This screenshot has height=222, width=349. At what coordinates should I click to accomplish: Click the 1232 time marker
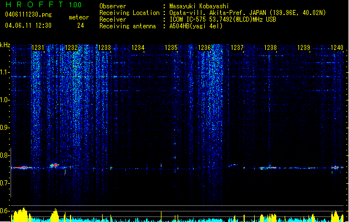[x=71, y=48]
